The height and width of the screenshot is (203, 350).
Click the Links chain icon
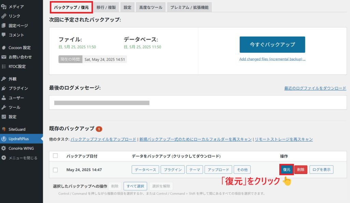pyautogui.click(x=4, y=16)
